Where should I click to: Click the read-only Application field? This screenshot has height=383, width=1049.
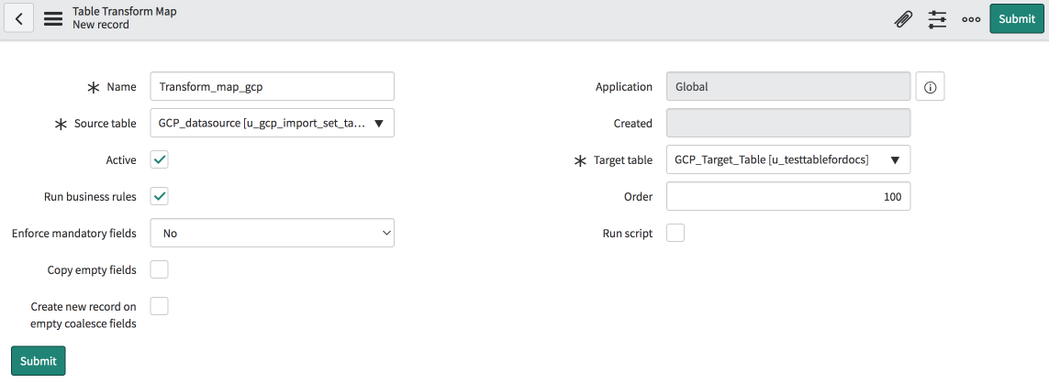[787, 86]
